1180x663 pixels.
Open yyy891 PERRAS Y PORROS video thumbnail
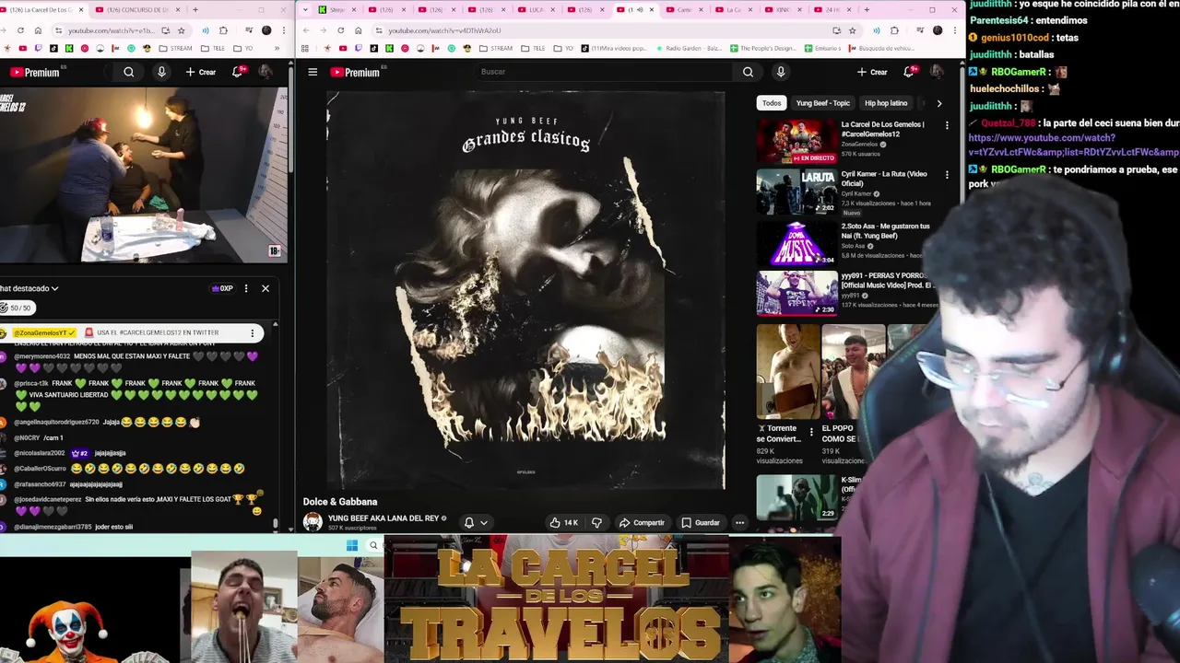(x=796, y=293)
